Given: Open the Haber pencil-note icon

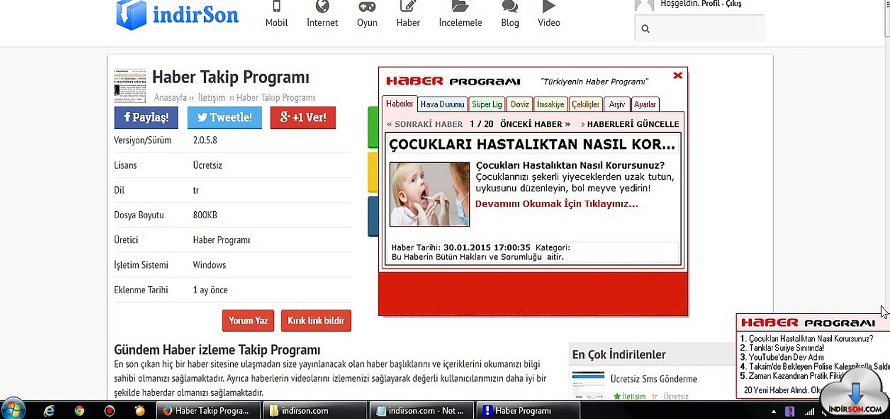Looking at the screenshot, I should tap(407, 6).
